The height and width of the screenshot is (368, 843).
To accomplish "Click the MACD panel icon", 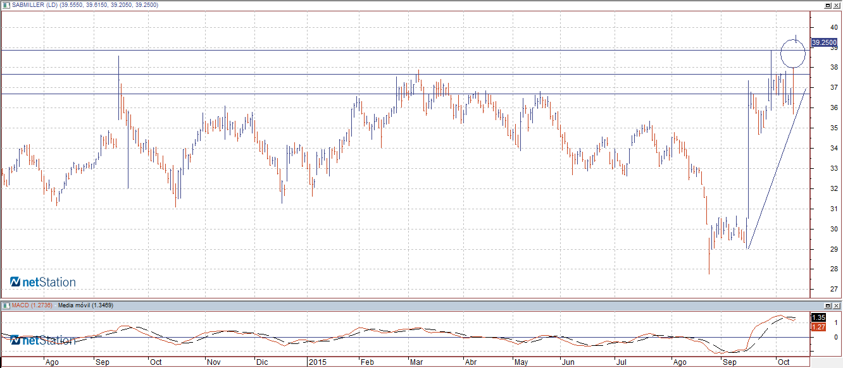I will [x=5, y=305].
